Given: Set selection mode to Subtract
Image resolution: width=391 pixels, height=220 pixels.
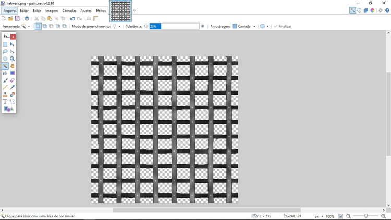Looking at the screenshot, I should pos(51,26).
